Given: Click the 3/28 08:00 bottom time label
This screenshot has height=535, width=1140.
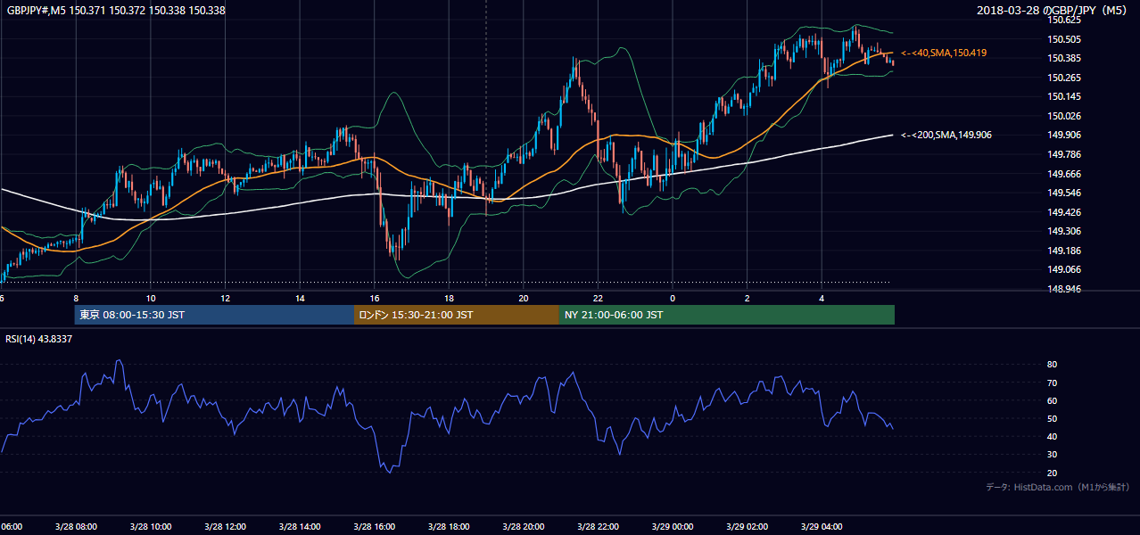Looking at the screenshot, I should (76, 527).
